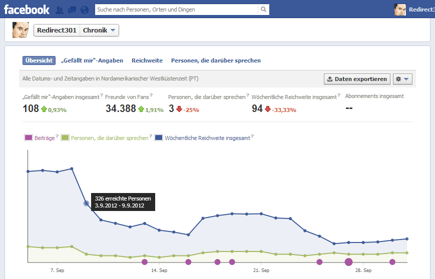
Task: Show help for Gefällt mir-Angaben insgesamt
Action: click(x=102, y=95)
